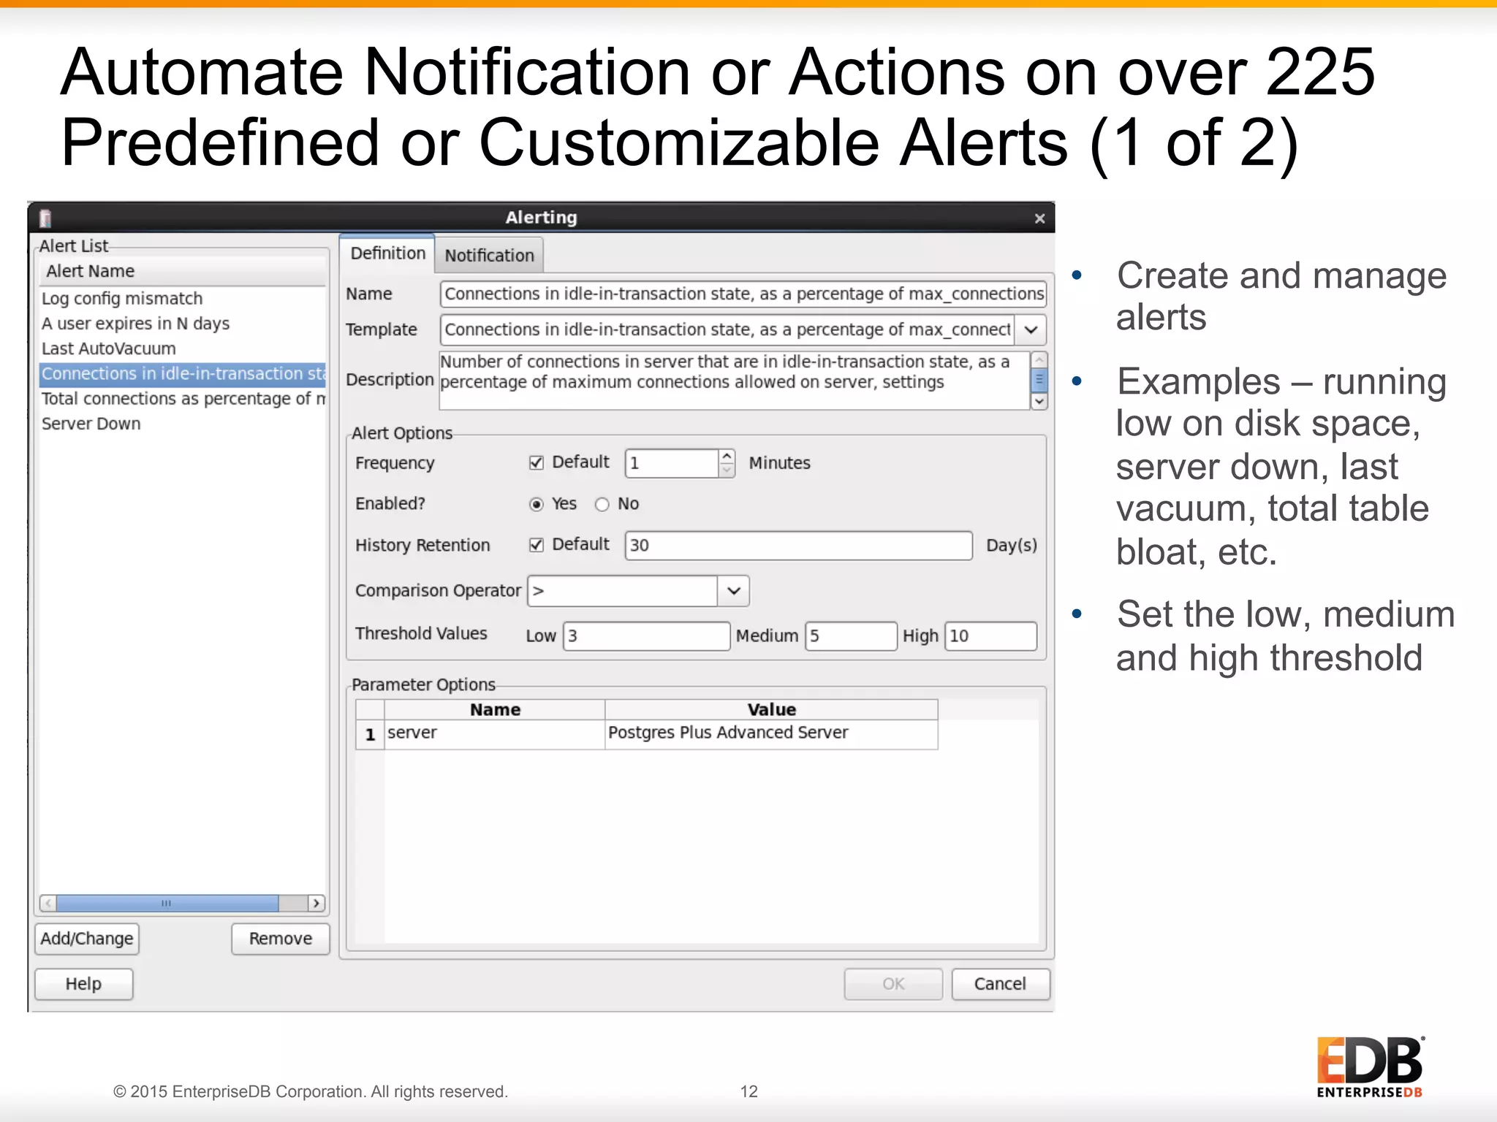1497x1122 pixels.
Task: Select Server Down in the alert list
Action: click(x=91, y=424)
